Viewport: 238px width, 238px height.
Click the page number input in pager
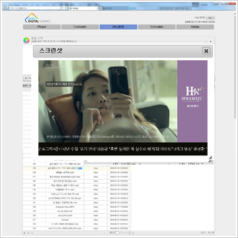coord(118,233)
